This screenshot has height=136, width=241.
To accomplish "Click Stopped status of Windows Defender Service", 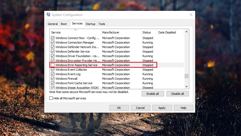I will (148, 52).
